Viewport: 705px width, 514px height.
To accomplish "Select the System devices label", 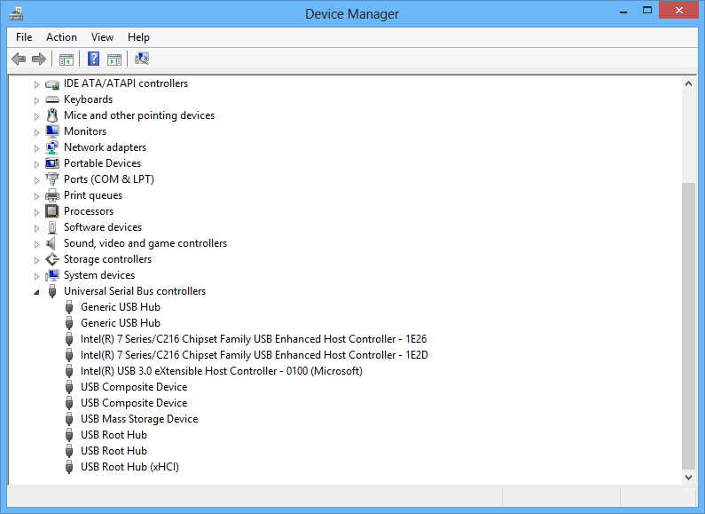I will 99,275.
